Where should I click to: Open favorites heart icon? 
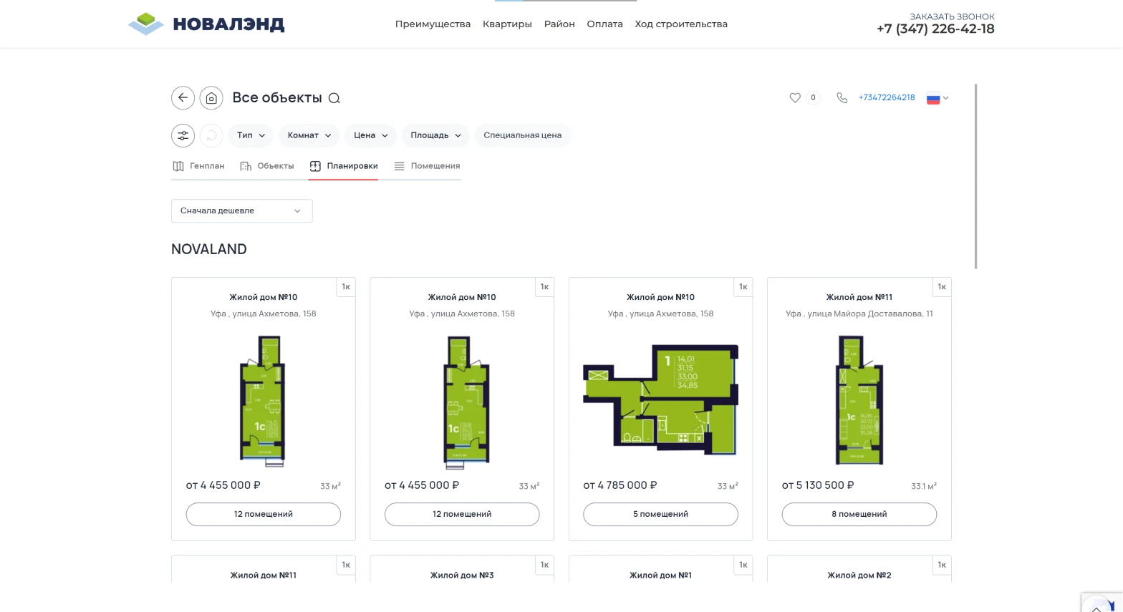(795, 97)
